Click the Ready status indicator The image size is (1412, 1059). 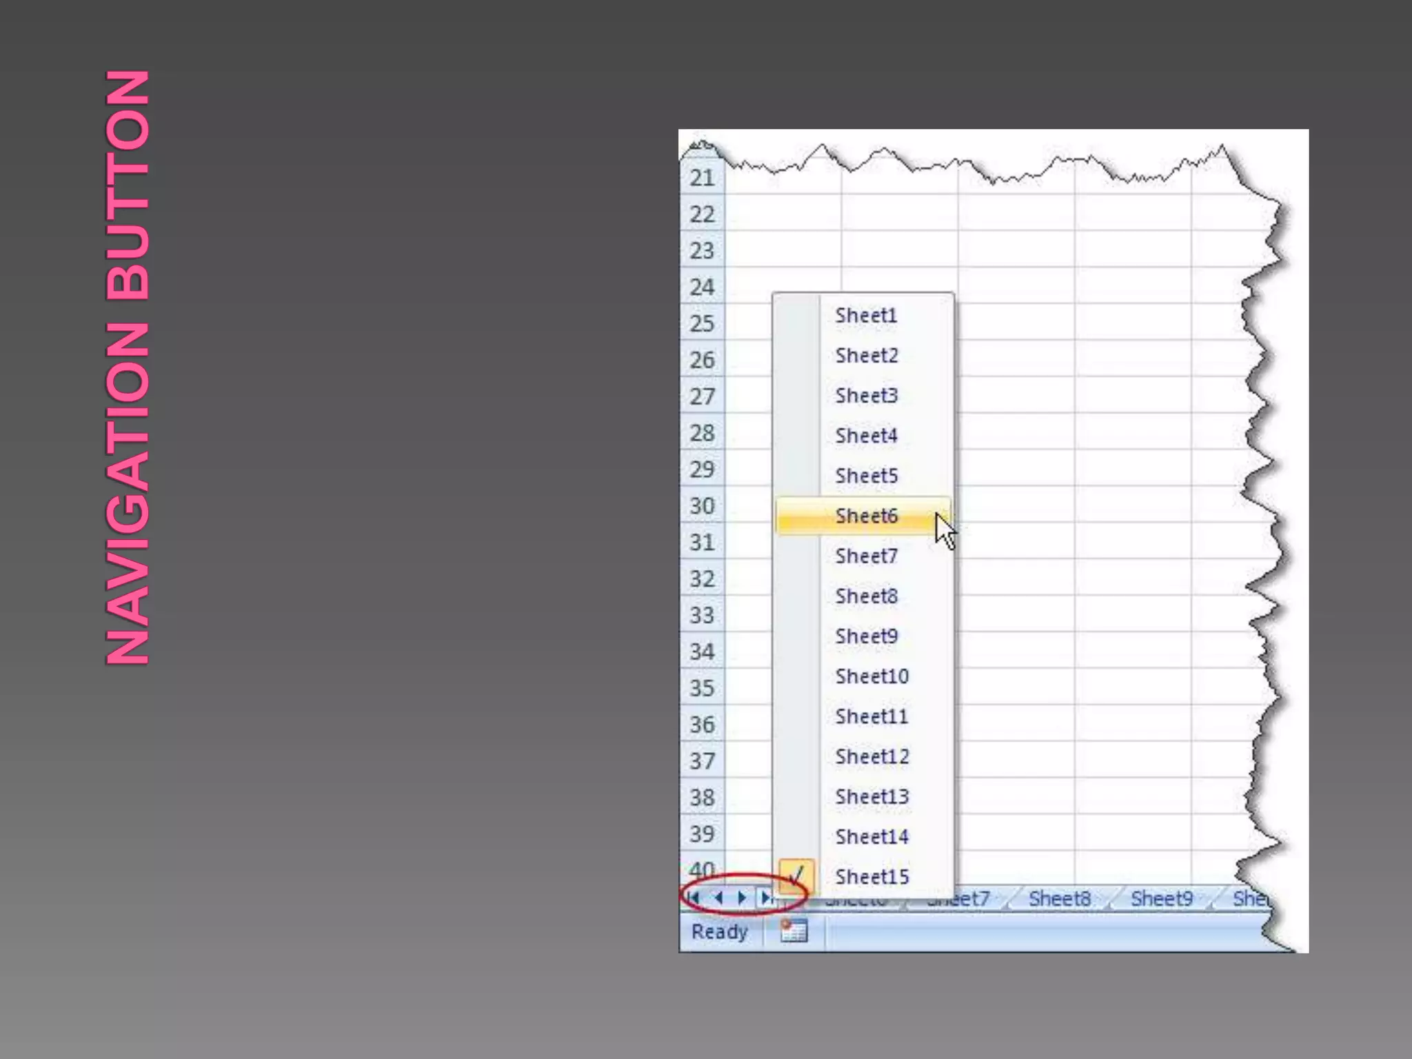pos(719,931)
